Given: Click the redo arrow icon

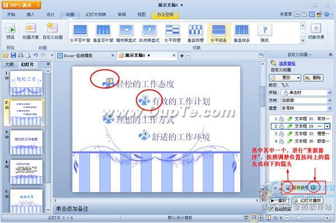Looking at the screenshot, I should coord(43,55).
